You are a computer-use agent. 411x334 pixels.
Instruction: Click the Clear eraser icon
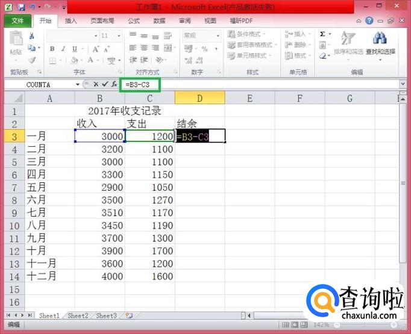pos(322,56)
